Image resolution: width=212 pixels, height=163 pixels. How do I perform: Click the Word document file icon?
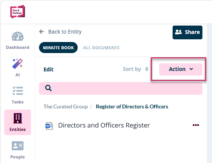(x=49, y=126)
